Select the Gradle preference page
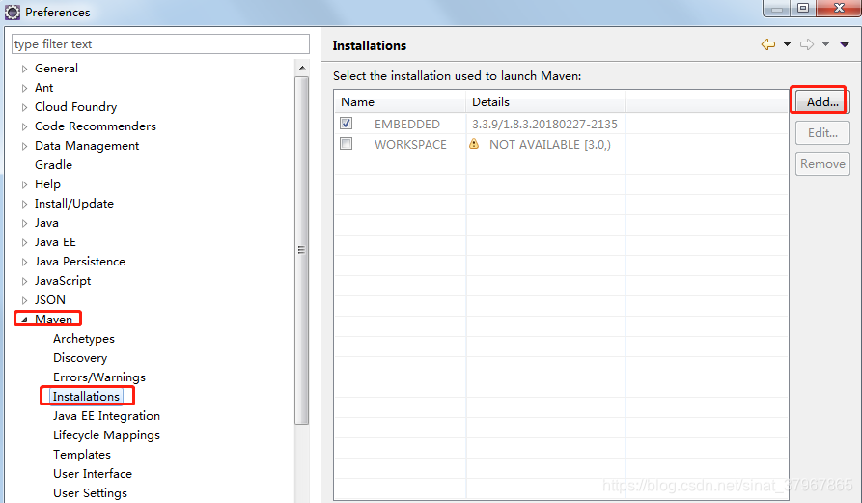Viewport: 862px width, 503px height. [53, 164]
